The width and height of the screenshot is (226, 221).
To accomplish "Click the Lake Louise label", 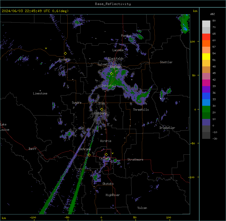I will click(x=5, y=127).
